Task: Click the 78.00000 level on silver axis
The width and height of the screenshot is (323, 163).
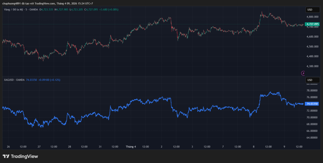Action: [x=312, y=90]
